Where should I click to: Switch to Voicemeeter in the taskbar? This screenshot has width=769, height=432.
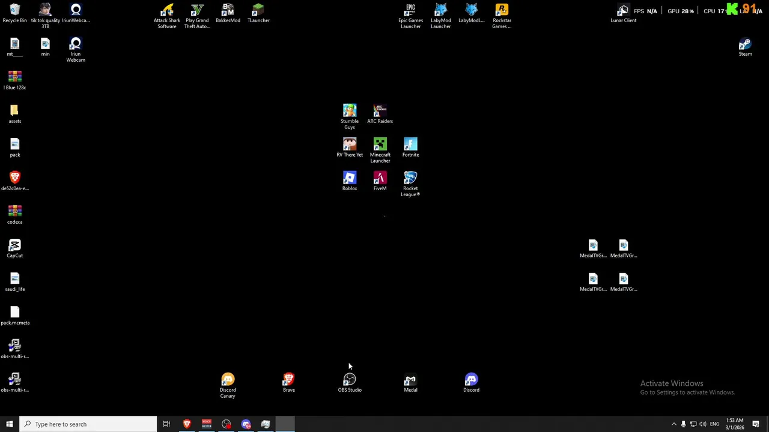click(207, 424)
